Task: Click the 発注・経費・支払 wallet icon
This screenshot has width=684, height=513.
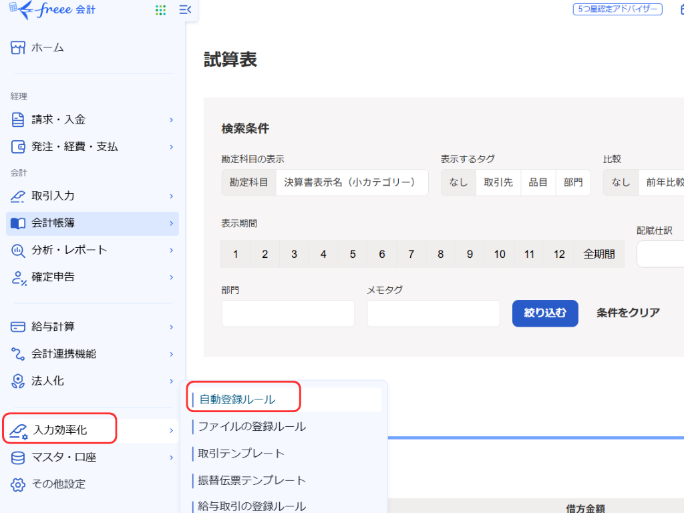Action: click(x=18, y=147)
